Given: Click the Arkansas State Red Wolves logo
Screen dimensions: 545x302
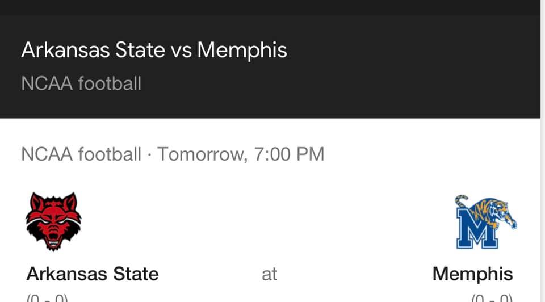Looking at the screenshot, I should (53, 221).
